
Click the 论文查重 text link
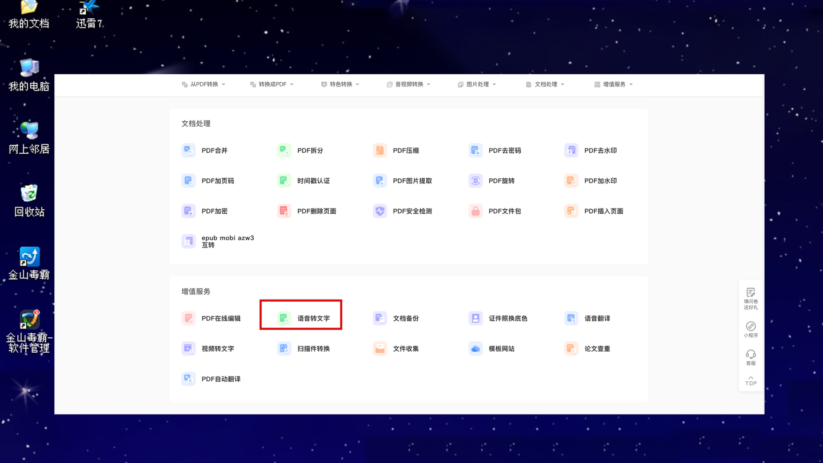point(597,349)
